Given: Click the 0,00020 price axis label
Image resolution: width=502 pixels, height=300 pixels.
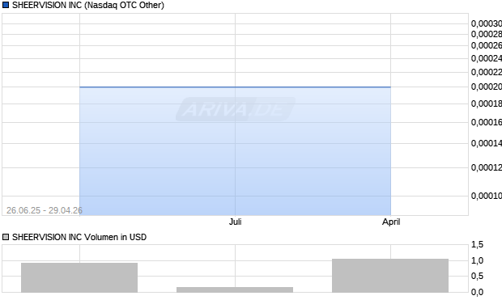Looking at the screenshot, I should tap(487, 87).
